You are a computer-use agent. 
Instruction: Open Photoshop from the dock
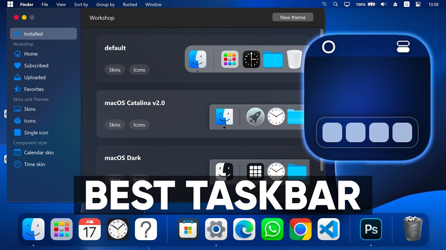point(371,229)
